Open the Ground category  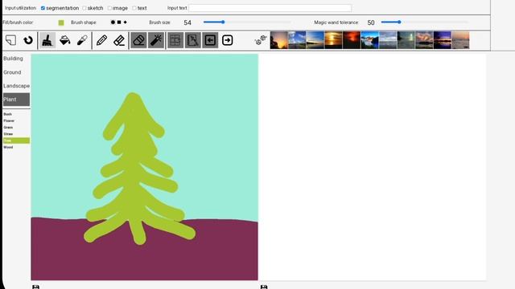pos(12,72)
